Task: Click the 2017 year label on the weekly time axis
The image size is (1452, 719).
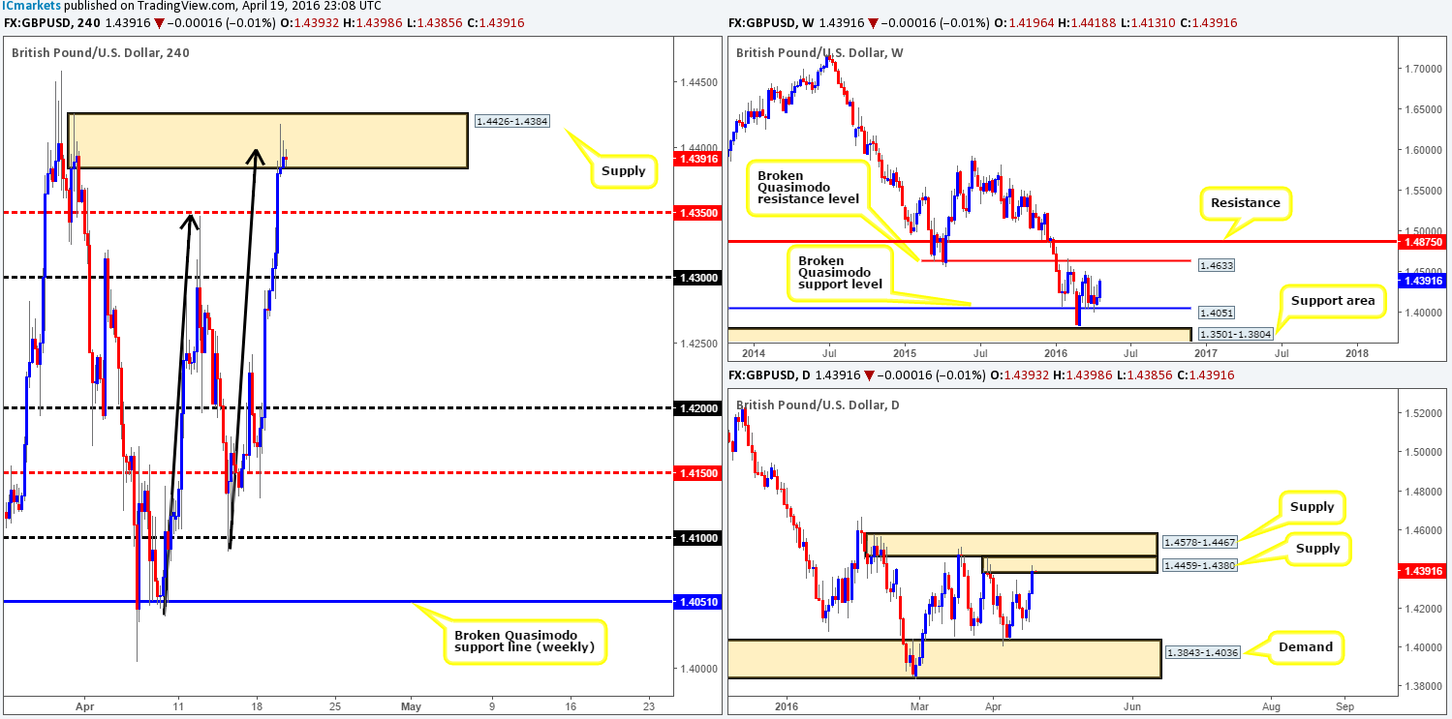Action: [x=1204, y=352]
